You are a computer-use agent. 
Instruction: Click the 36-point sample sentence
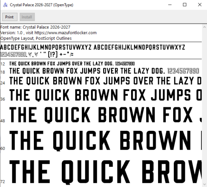click(x=105, y=95)
